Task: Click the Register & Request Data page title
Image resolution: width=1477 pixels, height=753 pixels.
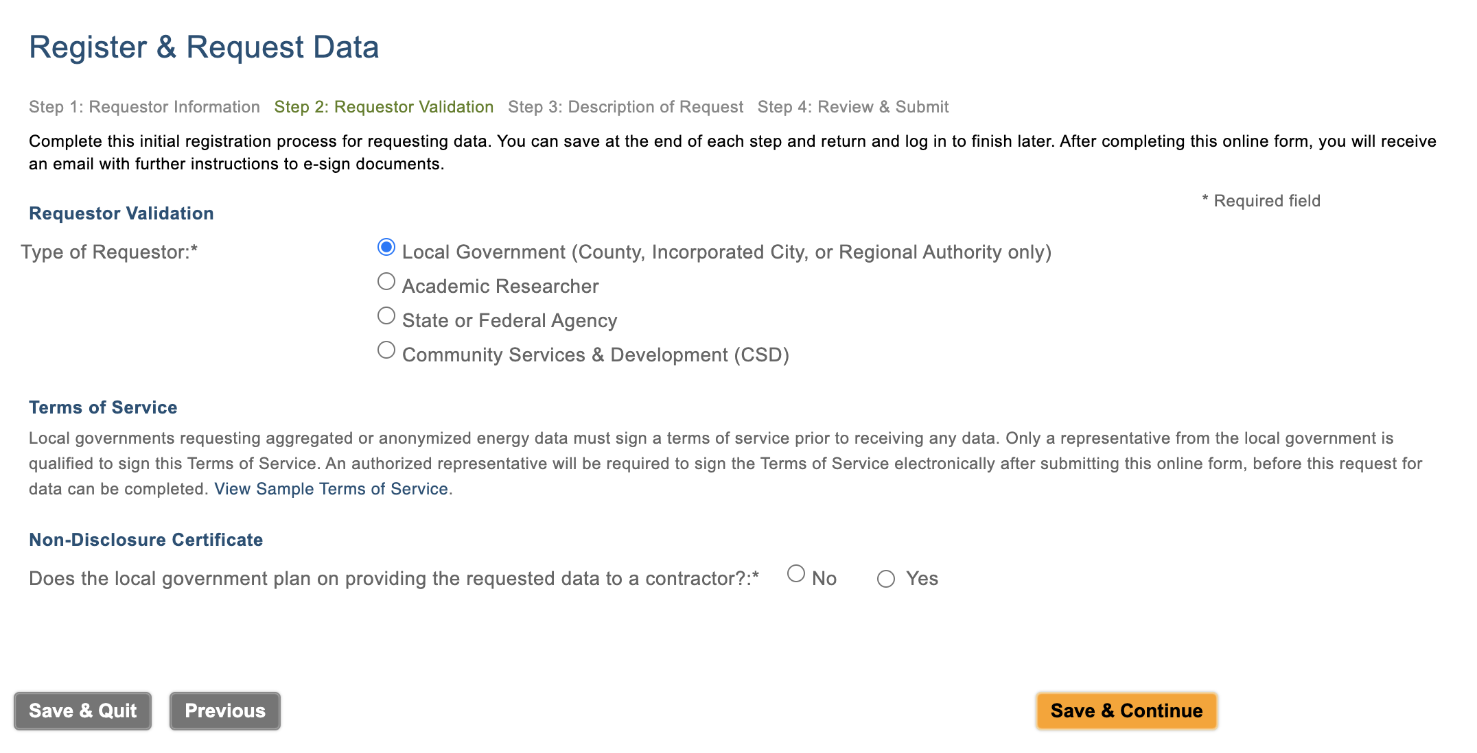Action: coord(204,47)
